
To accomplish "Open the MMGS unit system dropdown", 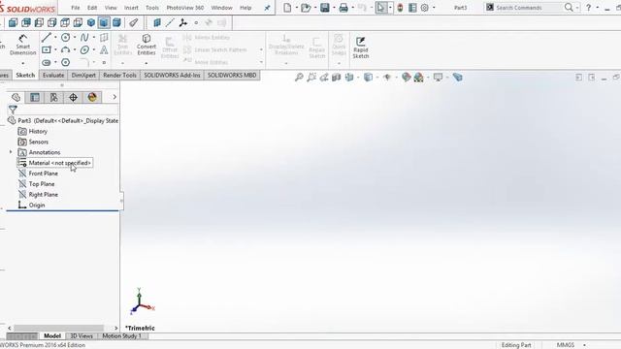I will pyautogui.click(x=584, y=345).
